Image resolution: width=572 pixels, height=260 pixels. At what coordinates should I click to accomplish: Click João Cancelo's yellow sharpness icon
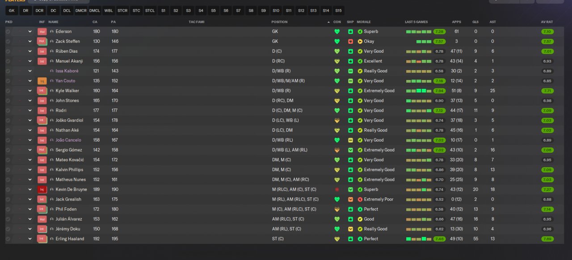[351, 140]
